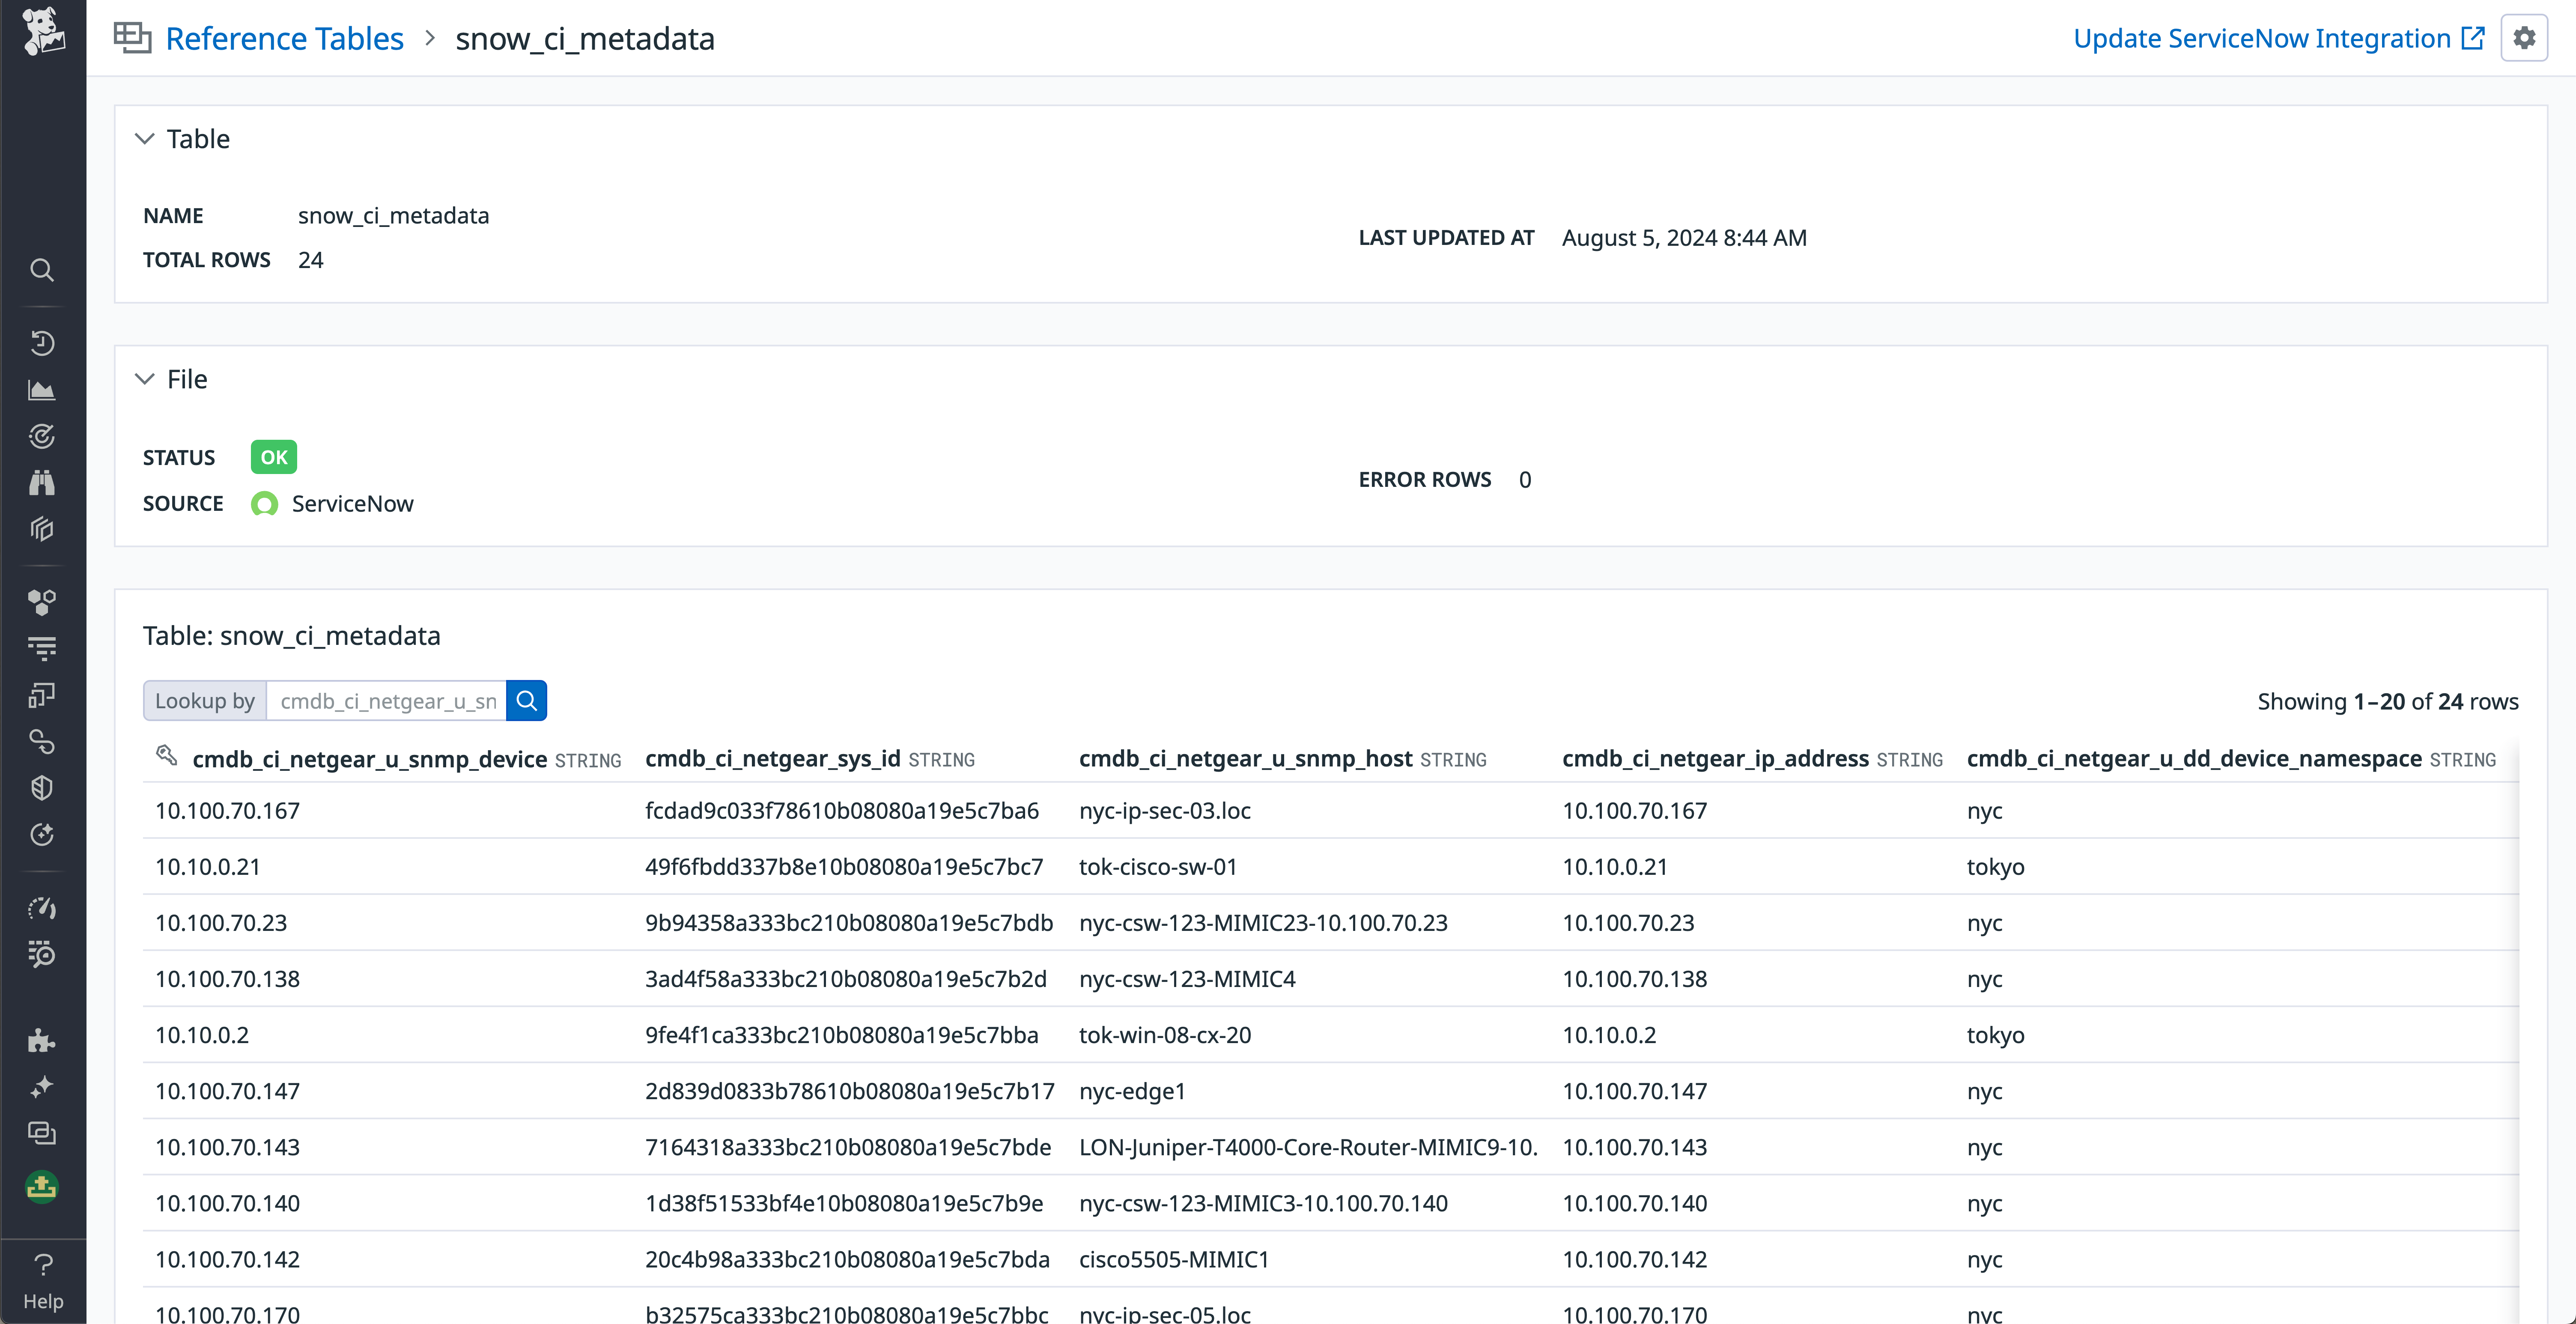Collapse the File section
2576x1324 pixels.
coord(145,379)
